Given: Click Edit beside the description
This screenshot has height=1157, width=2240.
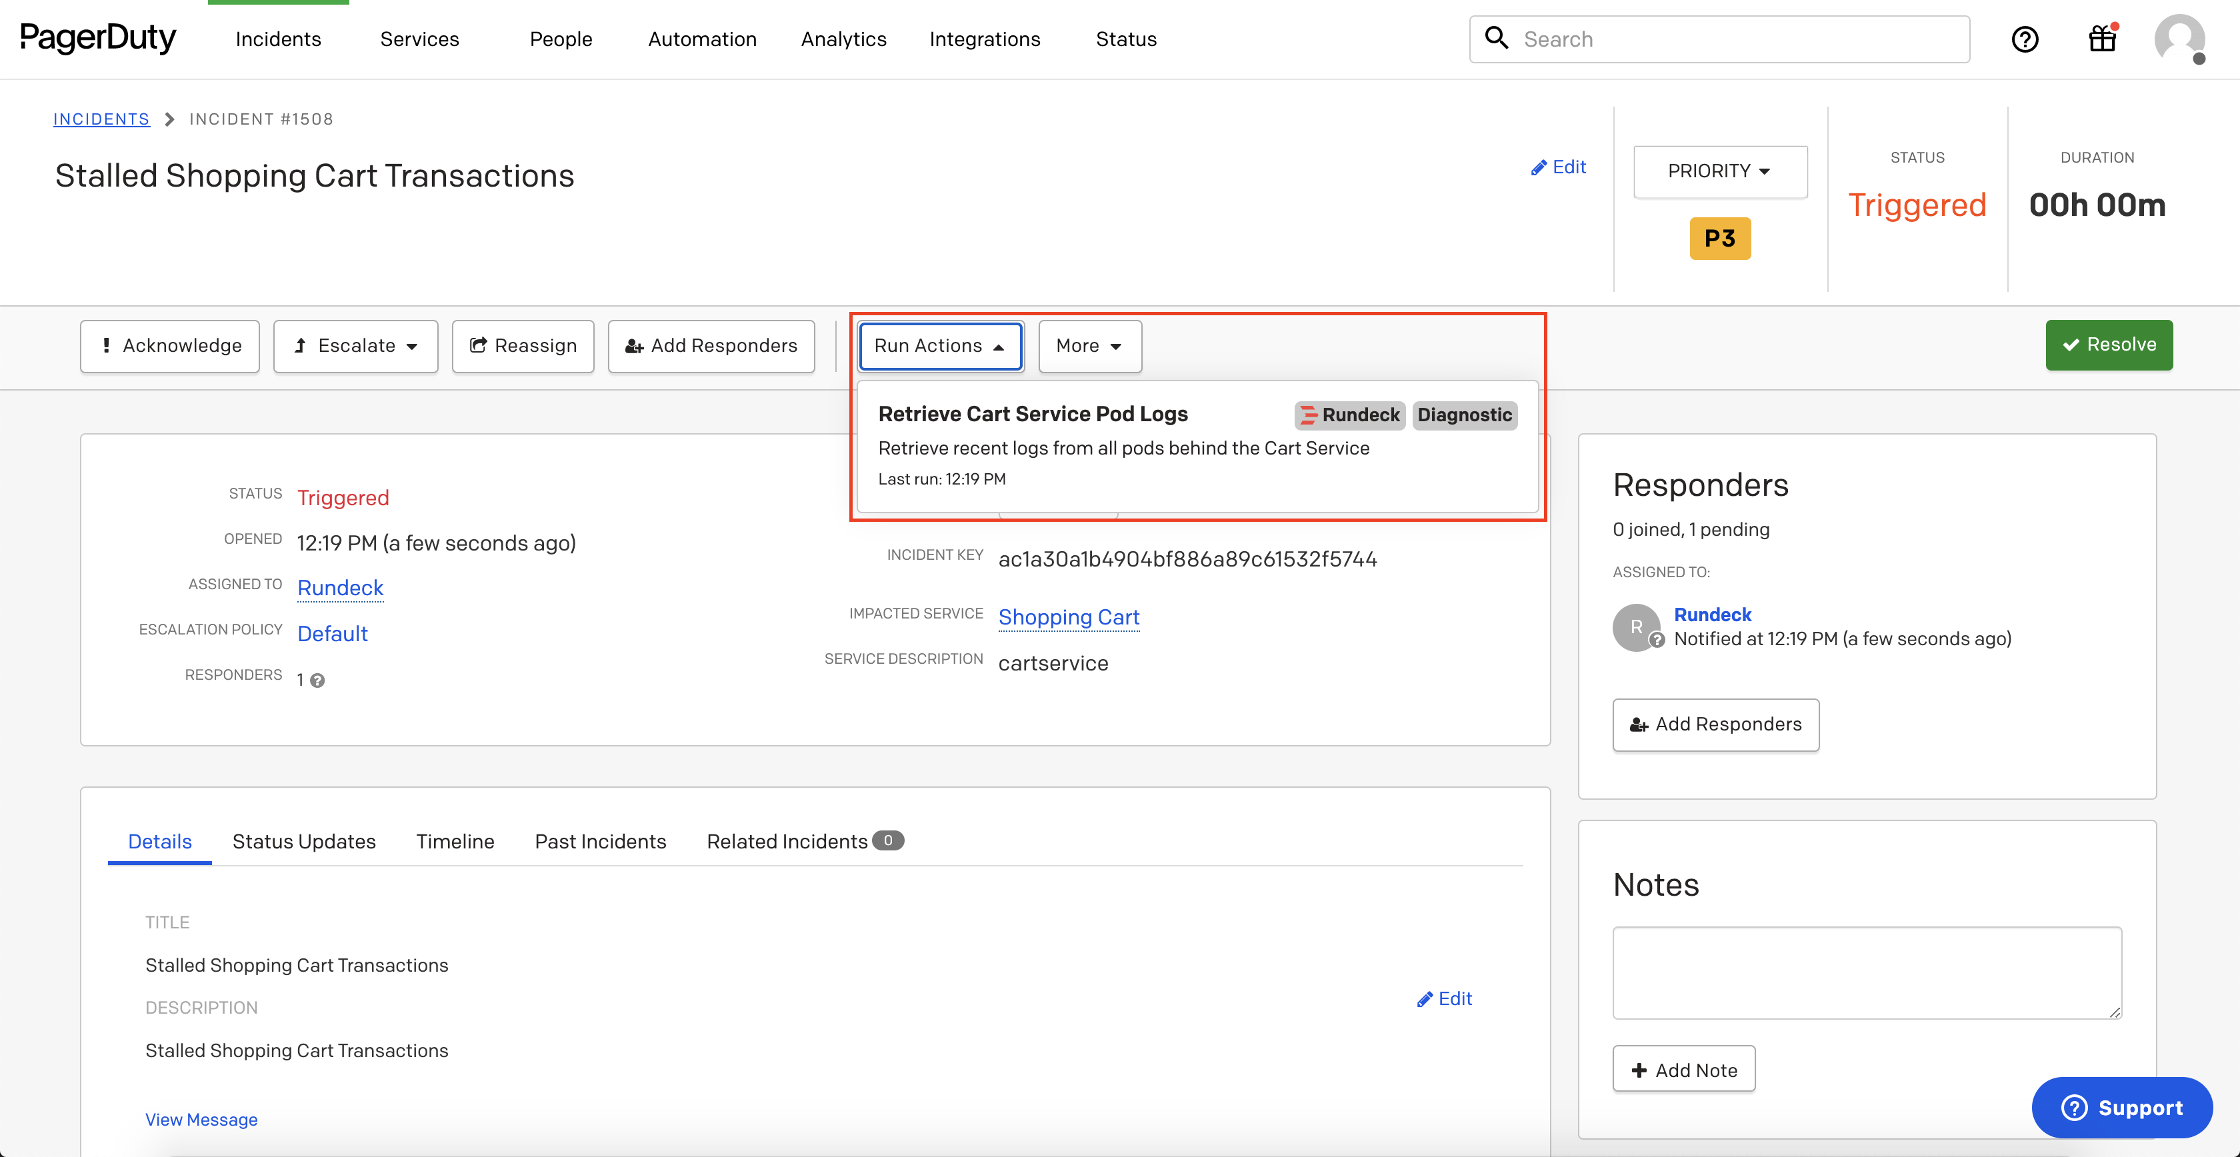Looking at the screenshot, I should [x=1445, y=999].
